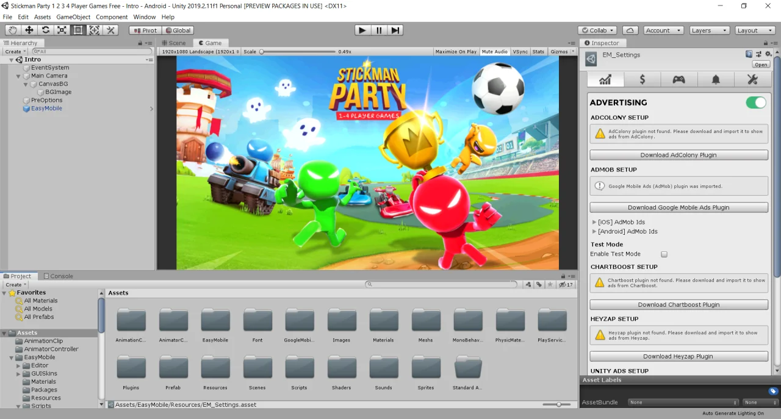Open the Utilities wrench icon tab
781x419 pixels.
(752, 80)
